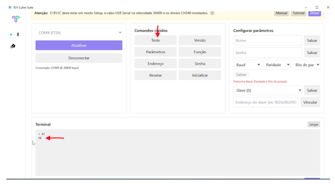
Task: Click the purple Driver button
Action: tap(314, 13)
